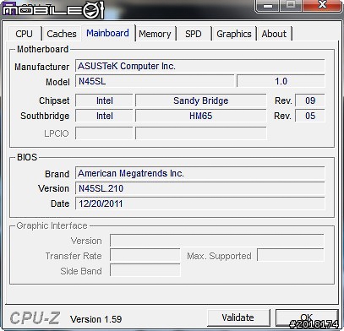Click the Motherboard group heading
Screen dimensions: 344x331
[42, 49]
